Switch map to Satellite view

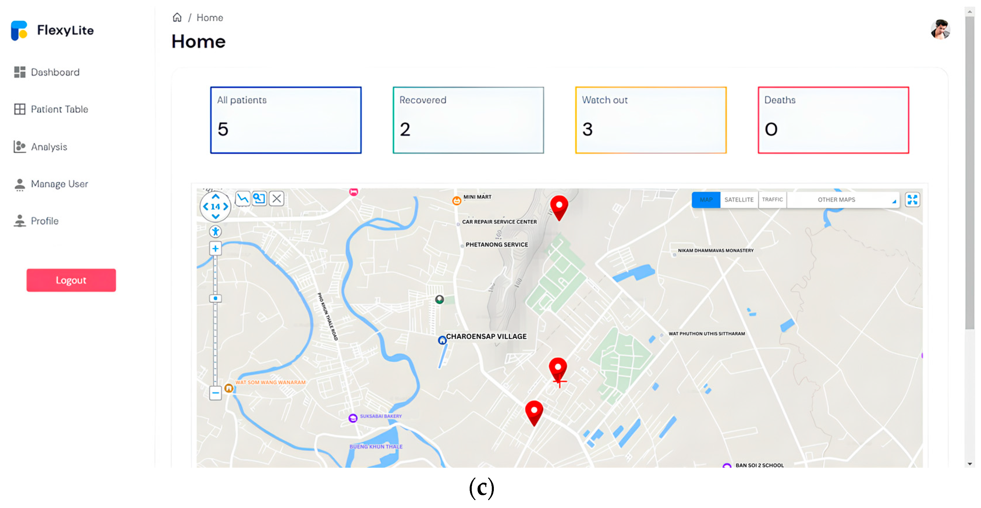point(738,200)
